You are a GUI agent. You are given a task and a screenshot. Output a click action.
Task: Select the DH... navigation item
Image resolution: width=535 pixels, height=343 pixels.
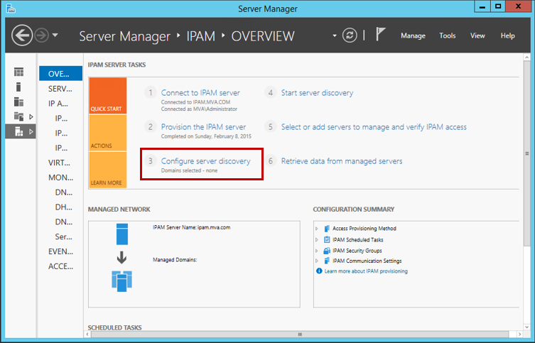point(63,207)
